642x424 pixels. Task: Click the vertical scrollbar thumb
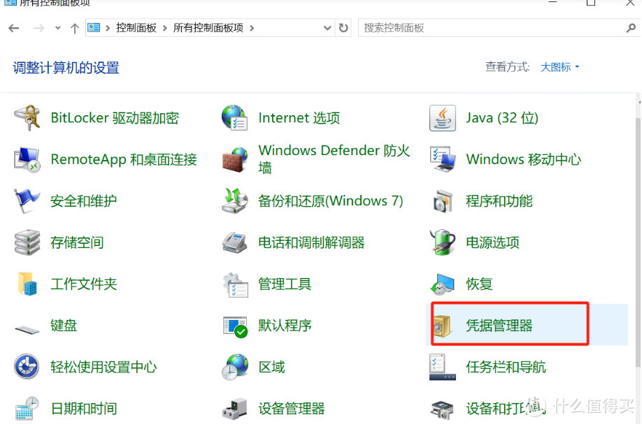(x=639, y=241)
